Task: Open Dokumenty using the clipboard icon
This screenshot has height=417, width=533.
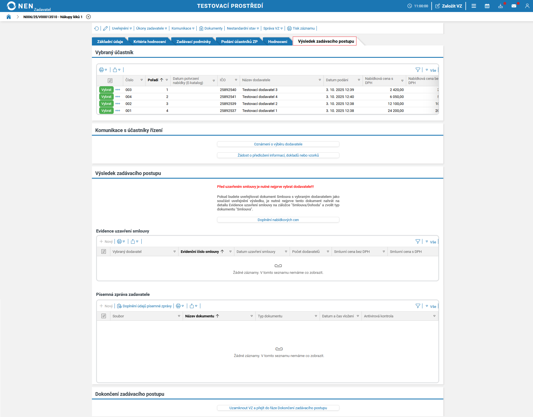Action: (x=201, y=28)
